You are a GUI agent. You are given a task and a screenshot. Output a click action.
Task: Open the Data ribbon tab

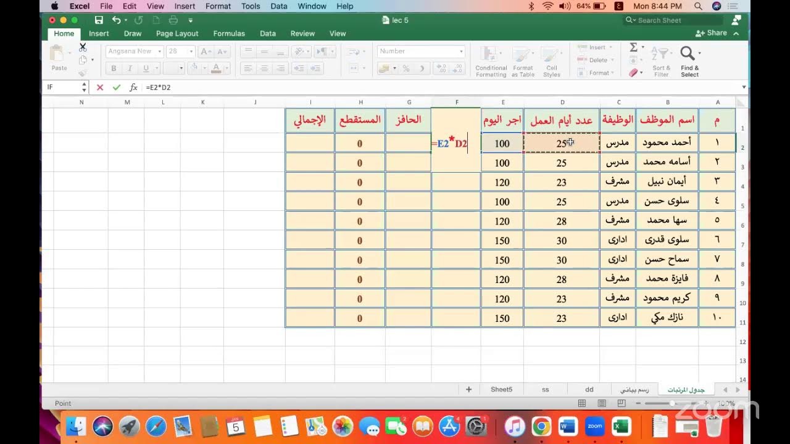(x=268, y=33)
